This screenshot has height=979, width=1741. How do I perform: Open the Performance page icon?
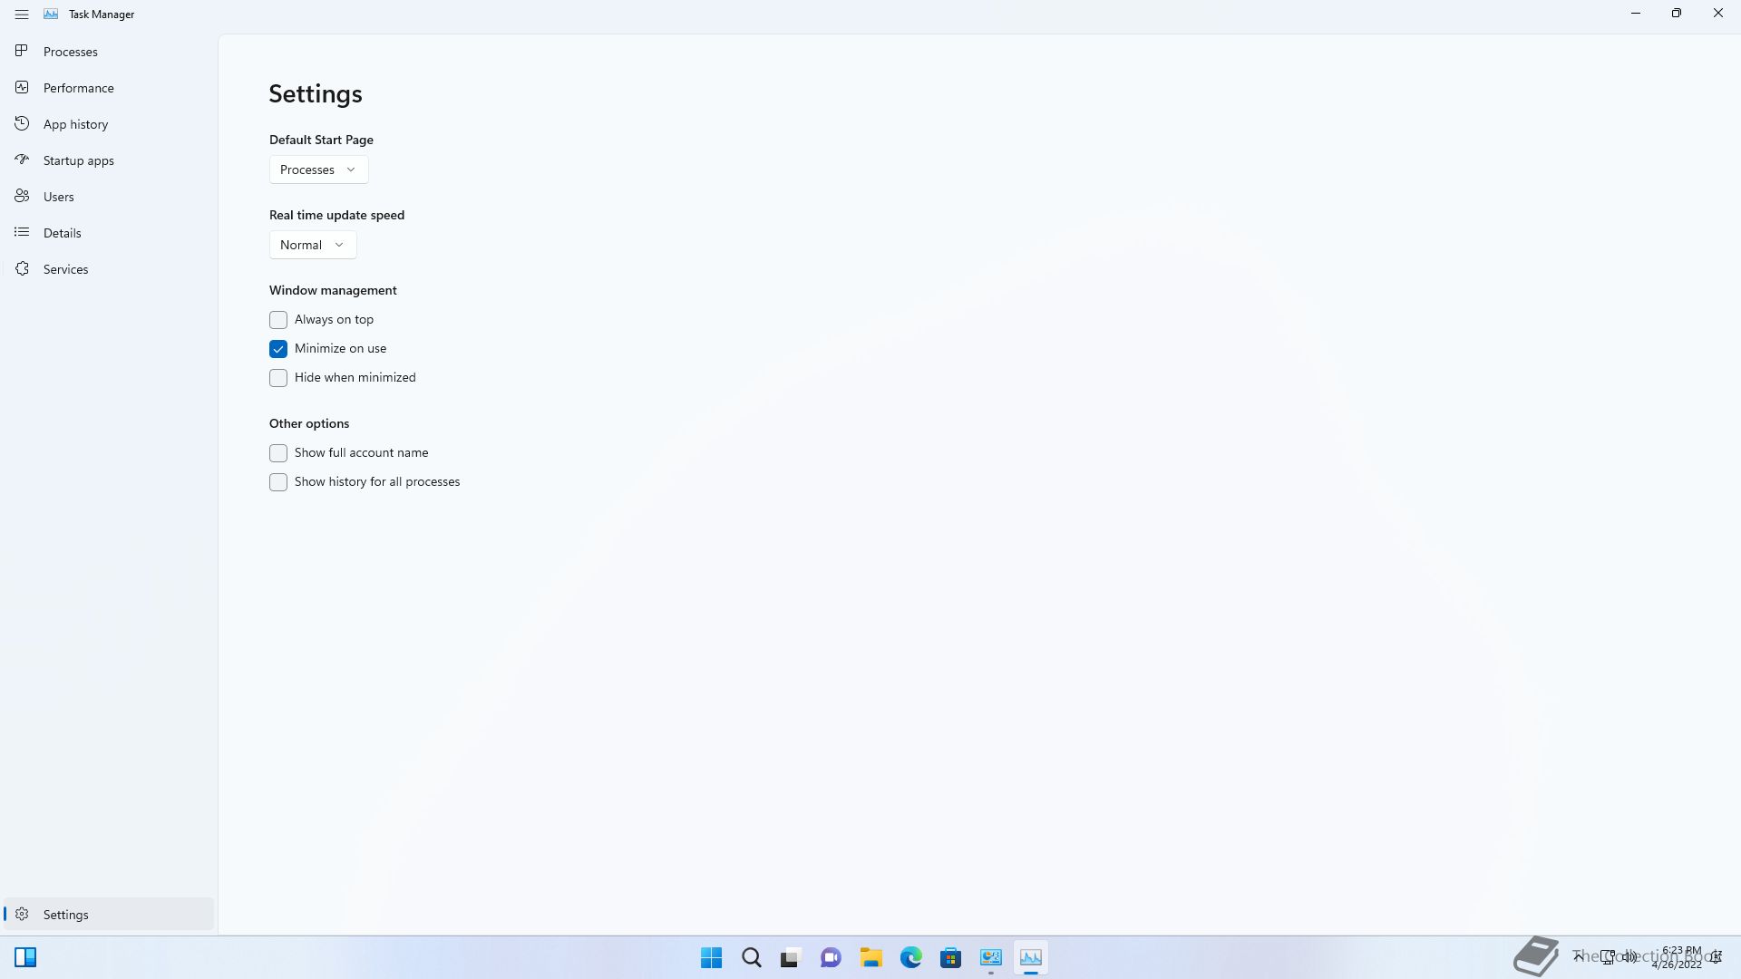(x=22, y=88)
